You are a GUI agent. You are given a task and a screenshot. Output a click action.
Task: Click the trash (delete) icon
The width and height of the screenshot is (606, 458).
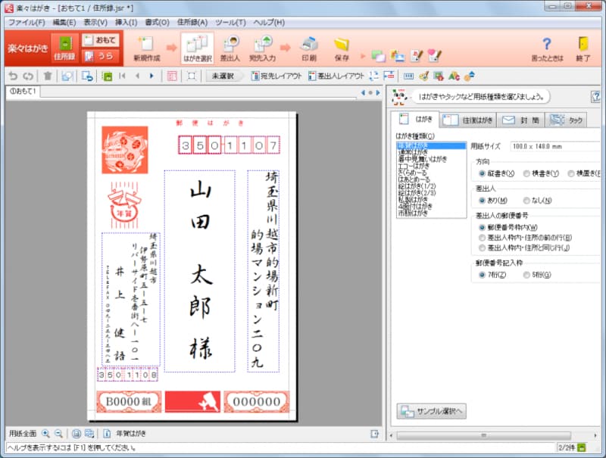coord(48,76)
